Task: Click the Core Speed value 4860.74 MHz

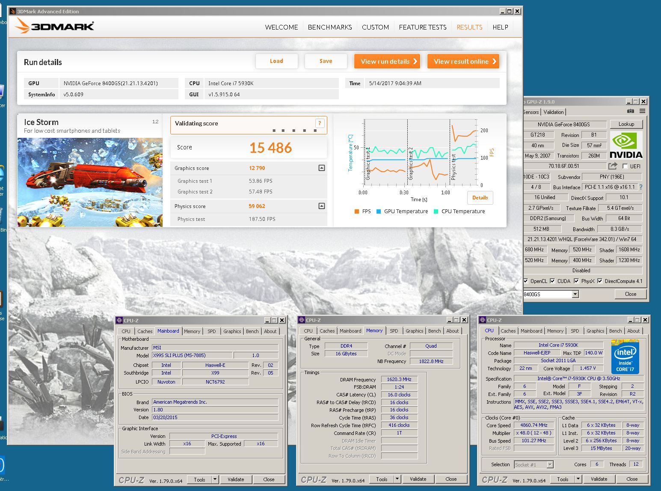Action: click(x=534, y=426)
